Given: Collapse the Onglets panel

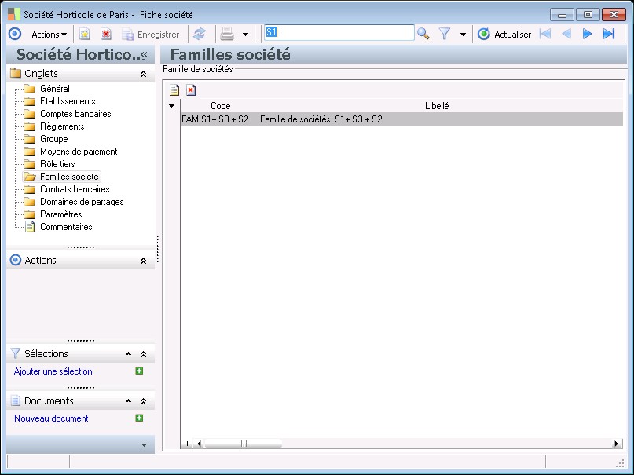Looking at the screenshot, I should click(x=143, y=74).
